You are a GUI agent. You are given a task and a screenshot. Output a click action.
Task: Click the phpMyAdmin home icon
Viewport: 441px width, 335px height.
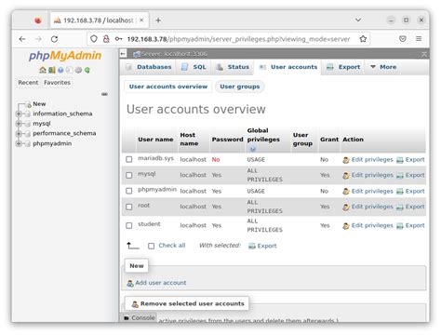pyautogui.click(x=43, y=70)
